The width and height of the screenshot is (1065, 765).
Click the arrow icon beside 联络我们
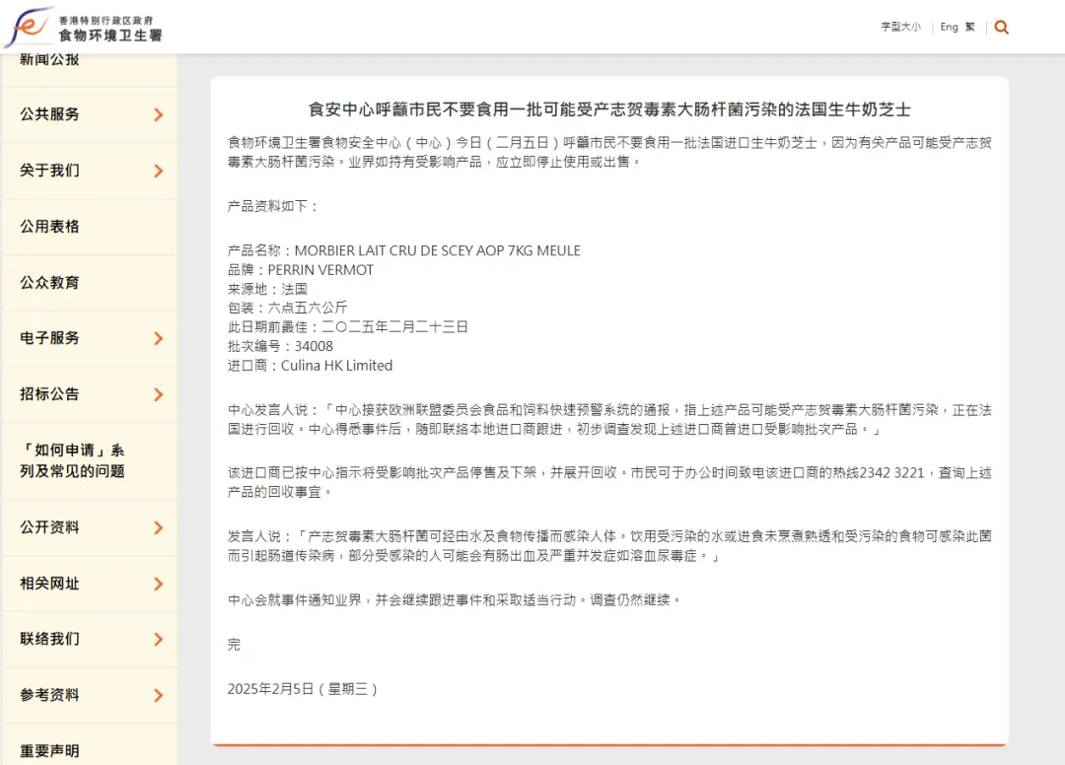click(x=158, y=640)
